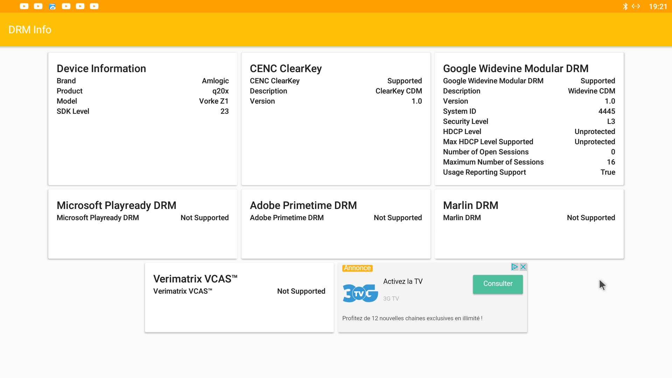
Task: Select the Device Information card heading
Action: point(101,69)
